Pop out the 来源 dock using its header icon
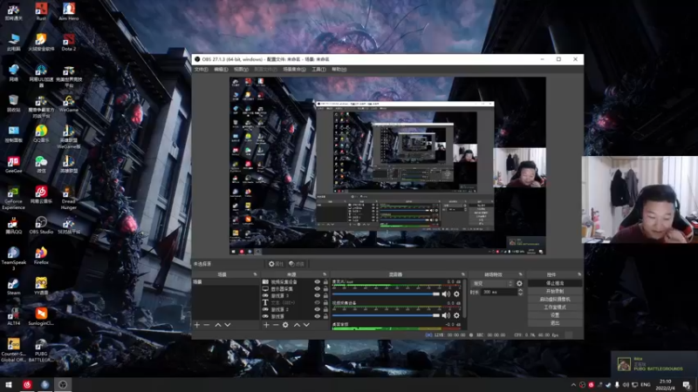Viewport: 698px width, 392px height. (325, 274)
